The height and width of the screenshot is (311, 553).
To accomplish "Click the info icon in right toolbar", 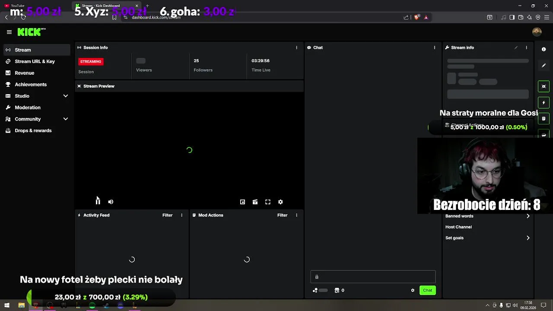I will [543, 49].
